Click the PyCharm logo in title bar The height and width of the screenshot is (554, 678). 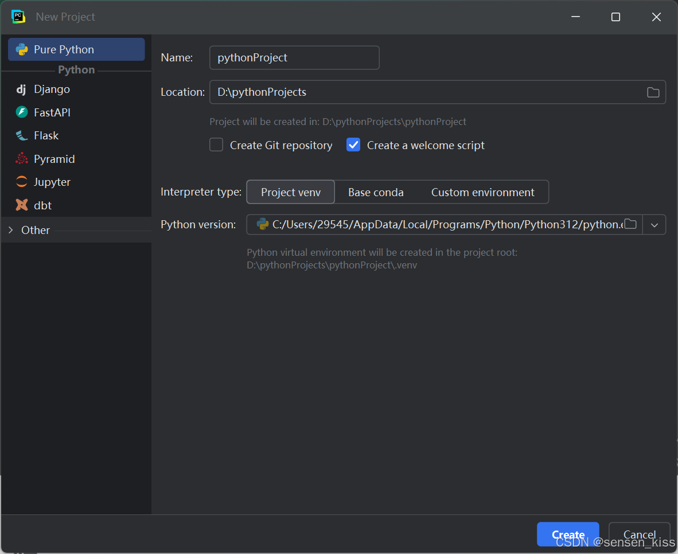(x=18, y=17)
